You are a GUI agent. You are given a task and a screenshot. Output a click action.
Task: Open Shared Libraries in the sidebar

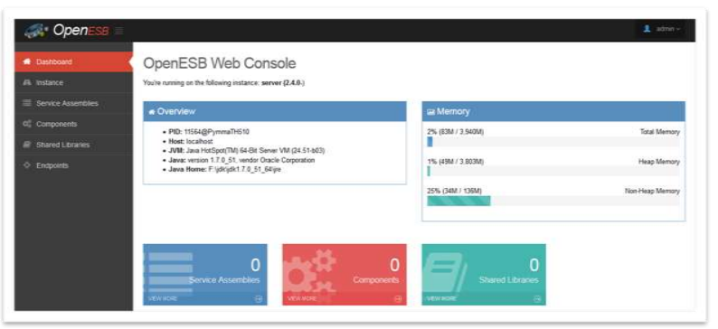point(74,145)
